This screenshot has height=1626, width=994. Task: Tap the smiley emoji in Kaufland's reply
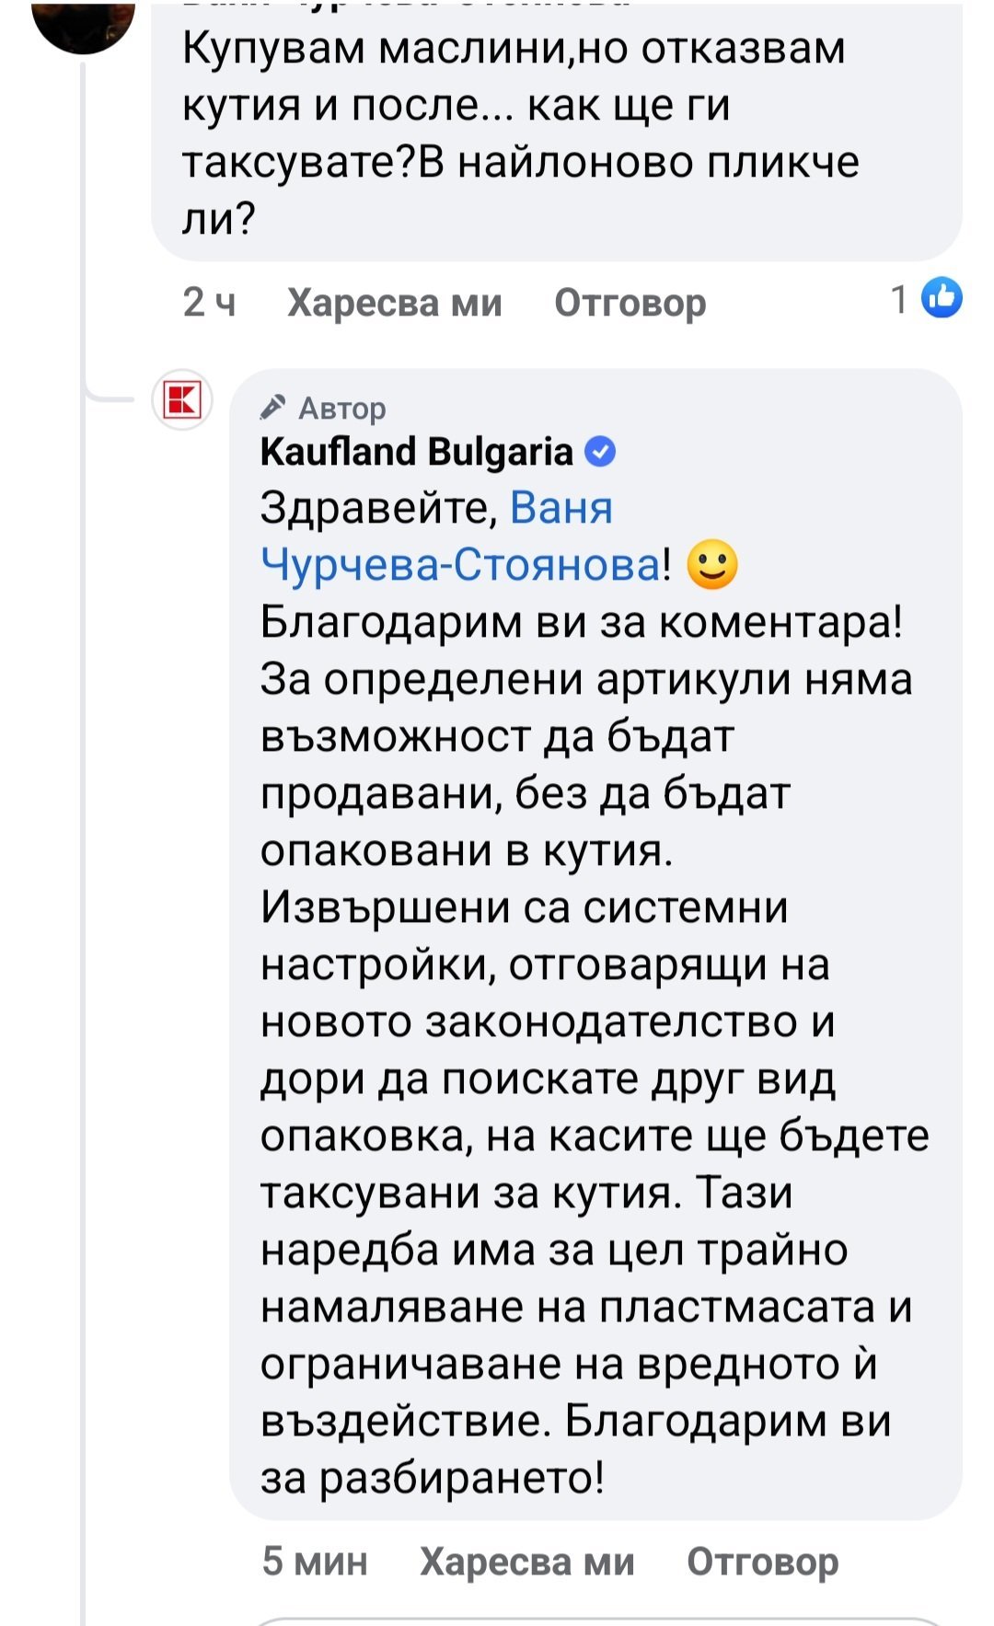click(x=712, y=564)
